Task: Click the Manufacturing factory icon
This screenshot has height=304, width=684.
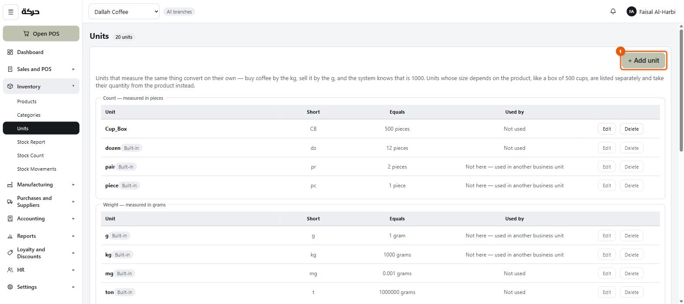Action: [10, 185]
